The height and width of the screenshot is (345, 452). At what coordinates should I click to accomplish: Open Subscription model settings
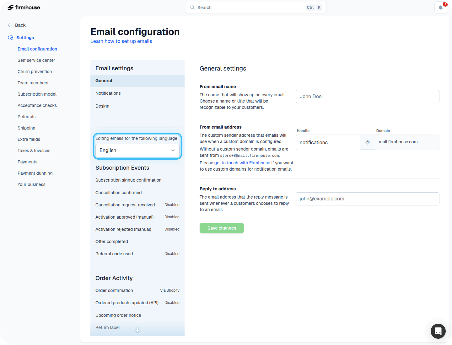[37, 94]
